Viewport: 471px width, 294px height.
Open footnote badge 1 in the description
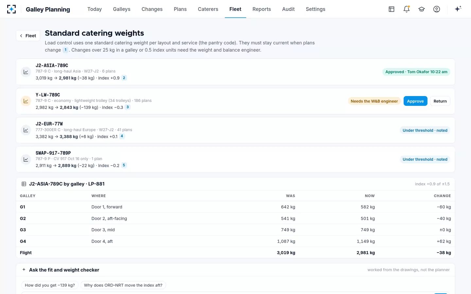point(65,50)
